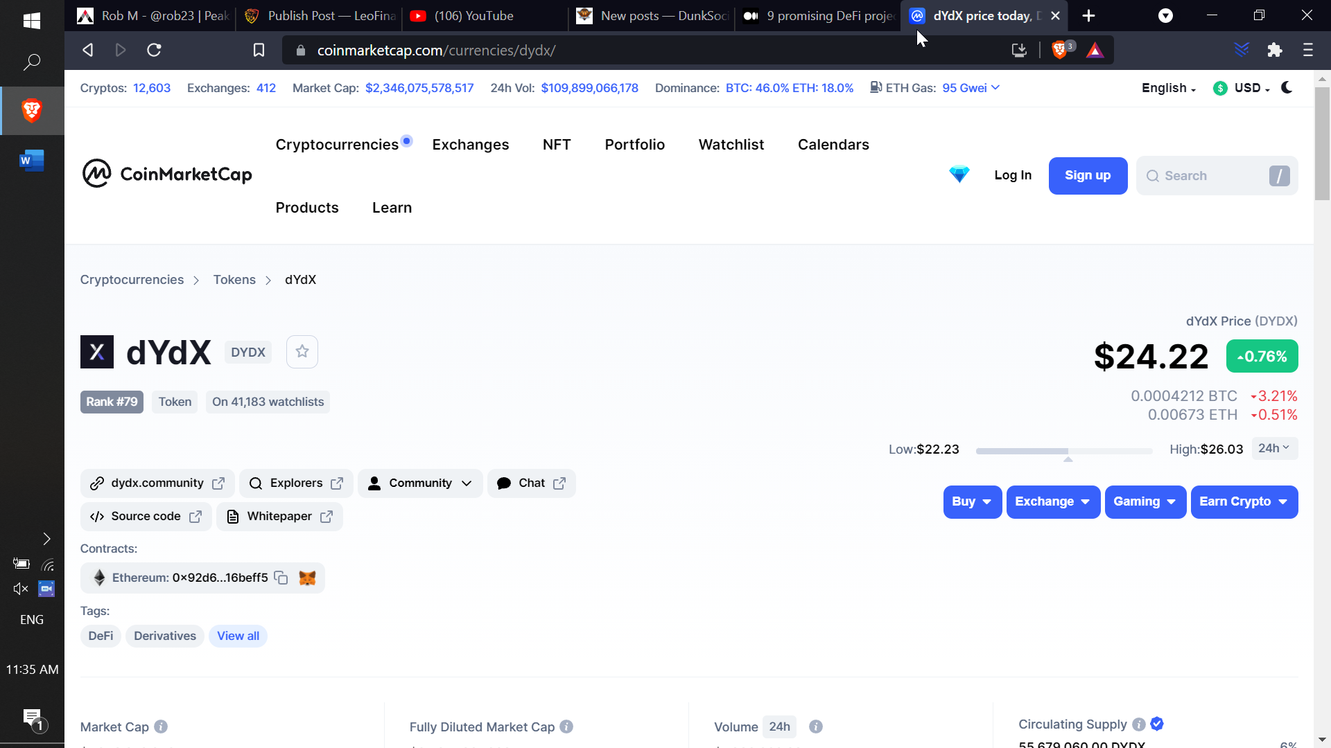Toggle dark mode with the moon icon
The height and width of the screenshot is (748, 1331).
[1287, 88]
